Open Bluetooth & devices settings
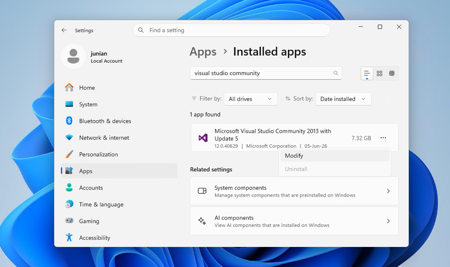The image size is (450, 267). (119, 121)
